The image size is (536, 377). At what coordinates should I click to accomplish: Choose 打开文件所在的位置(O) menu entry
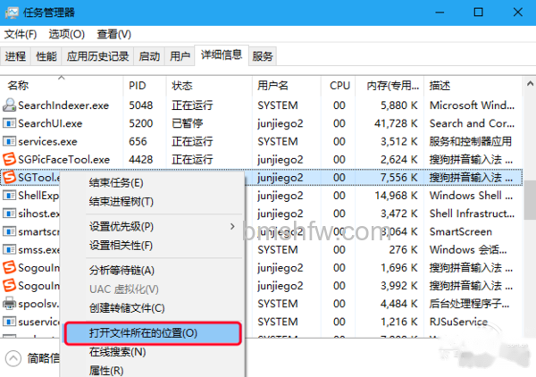pos(153,333)
